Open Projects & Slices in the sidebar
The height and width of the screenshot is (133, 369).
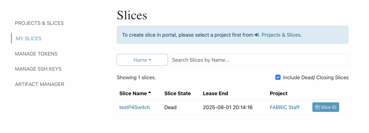point(39,23)
